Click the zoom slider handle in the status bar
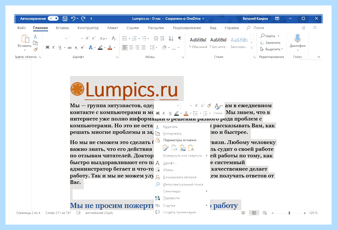The image size is (337, 230). coord(289,213)
